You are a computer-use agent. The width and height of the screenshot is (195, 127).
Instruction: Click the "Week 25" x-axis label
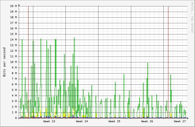click(x=114, y=121)
